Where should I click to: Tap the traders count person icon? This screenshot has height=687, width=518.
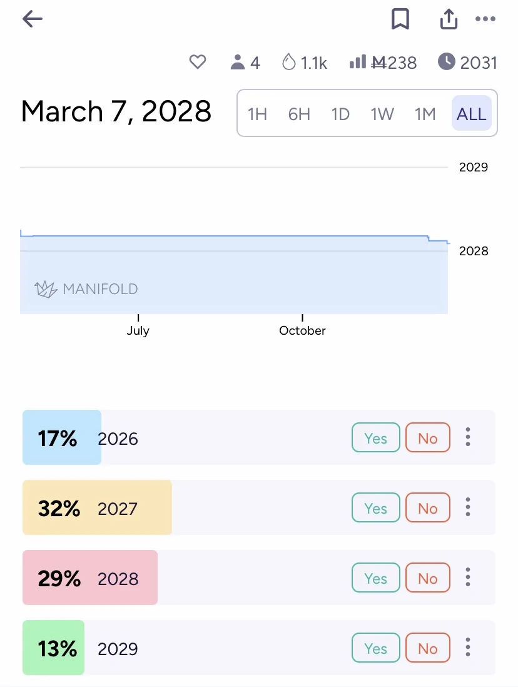click(237, 62)
